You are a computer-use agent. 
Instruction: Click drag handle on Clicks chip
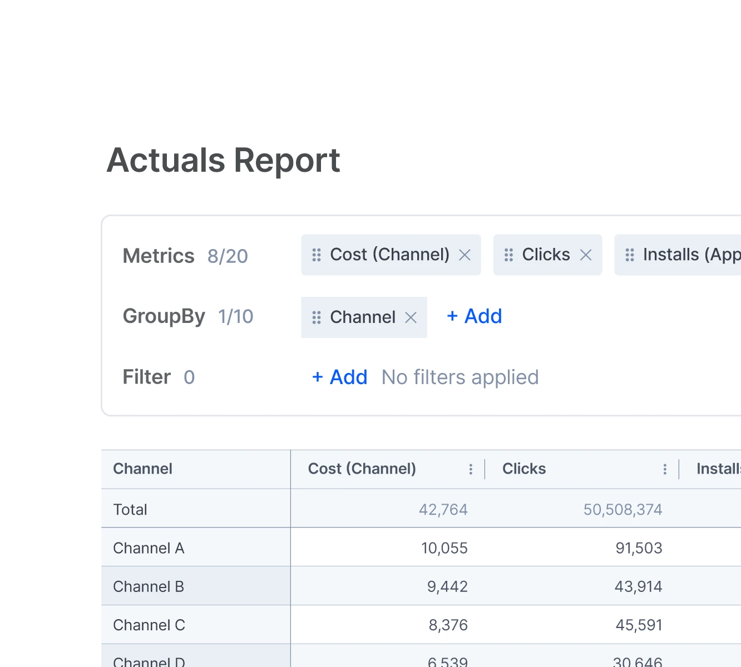pos(508,255)
